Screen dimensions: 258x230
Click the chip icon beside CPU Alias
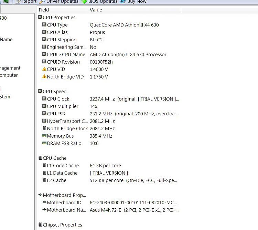pos(44,32)
